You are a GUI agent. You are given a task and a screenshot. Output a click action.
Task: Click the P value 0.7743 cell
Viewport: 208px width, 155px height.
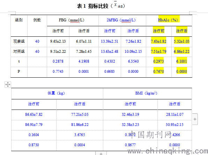pos(58,71)
